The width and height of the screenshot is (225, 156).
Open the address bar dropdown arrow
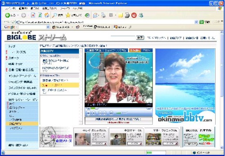[196, 22]
